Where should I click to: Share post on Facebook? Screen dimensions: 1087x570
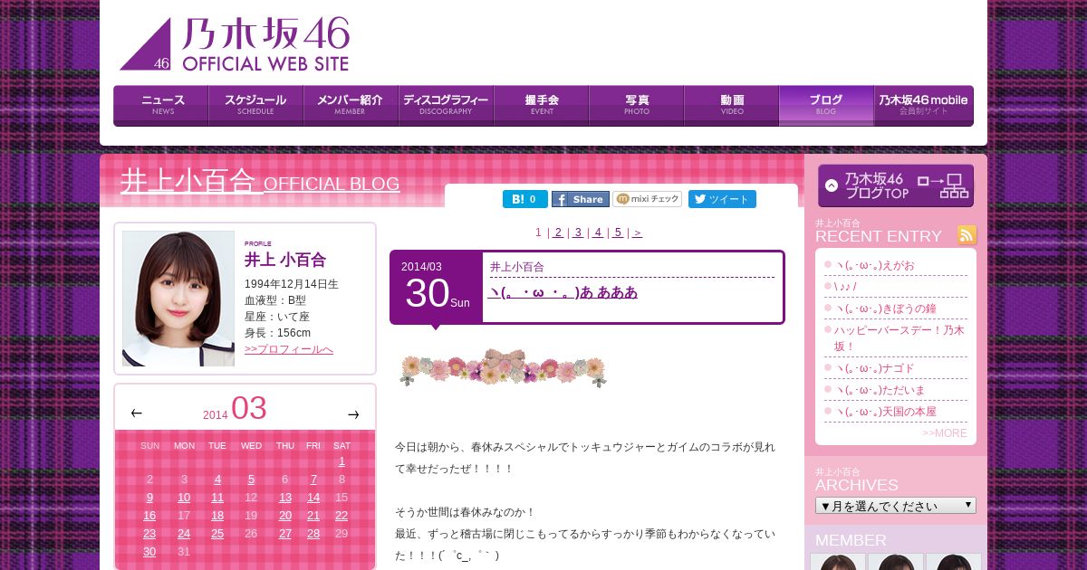(x=581, y=199)
